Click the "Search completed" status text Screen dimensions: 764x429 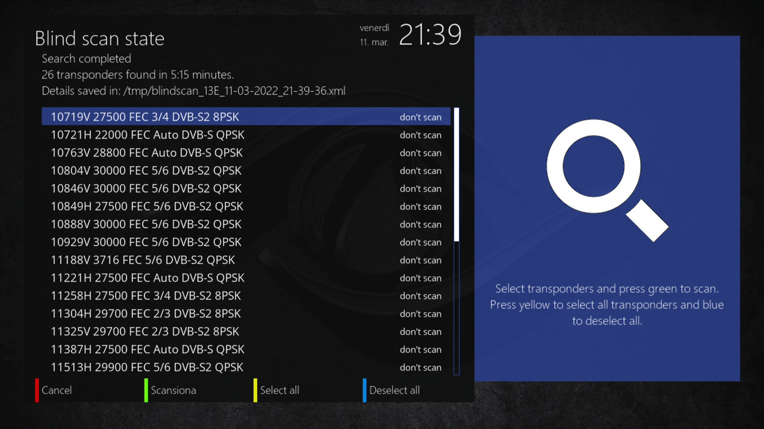coord(87,58)
